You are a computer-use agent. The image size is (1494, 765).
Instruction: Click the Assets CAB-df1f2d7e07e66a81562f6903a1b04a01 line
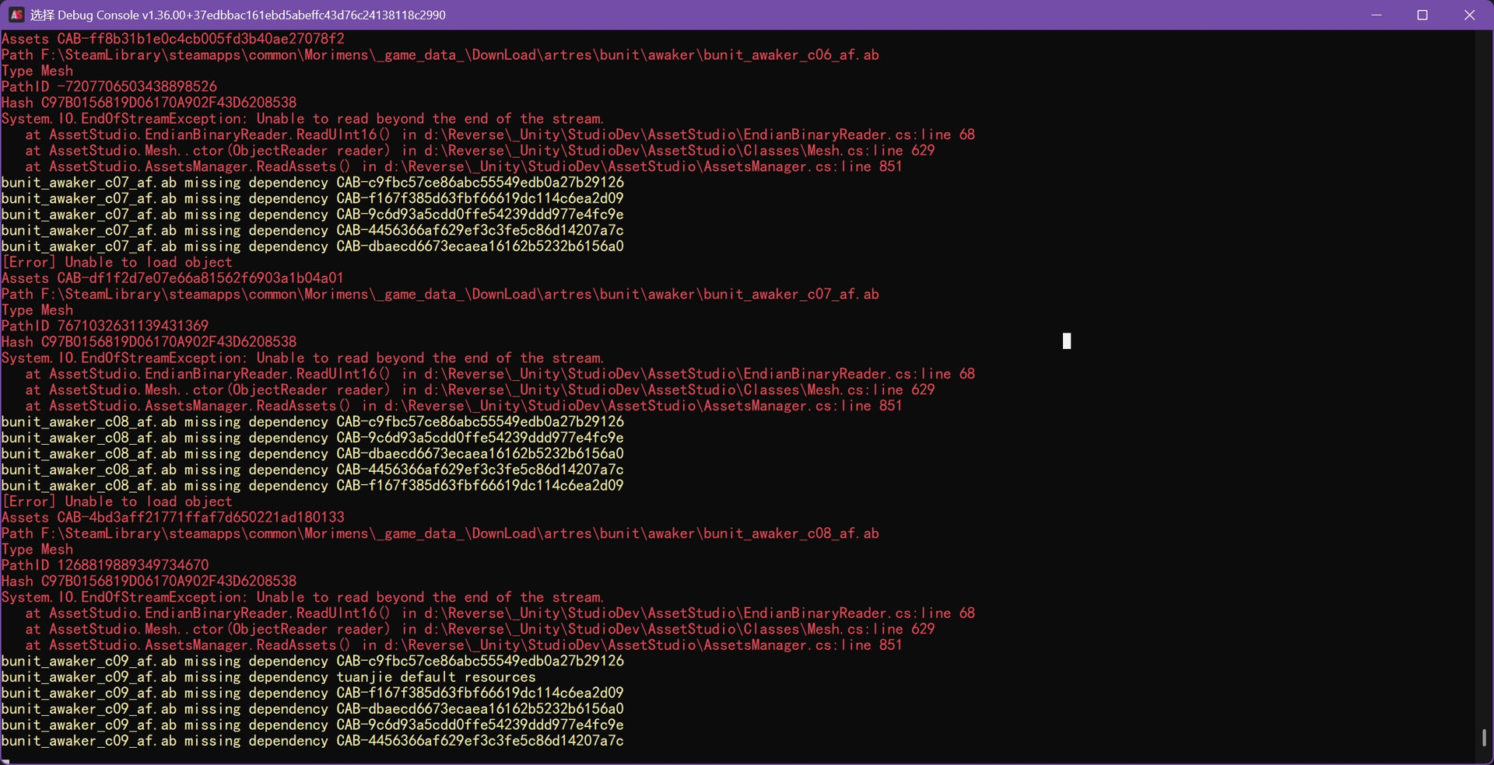172,278
